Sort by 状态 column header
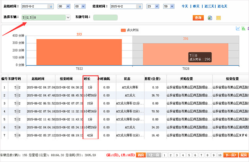Image resolution: width=249 pixels, height=162 pixels. click(127, 79)
